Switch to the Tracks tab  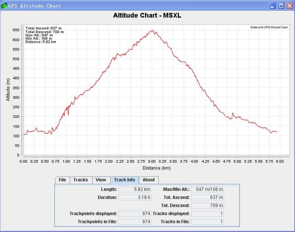[81, 180]
